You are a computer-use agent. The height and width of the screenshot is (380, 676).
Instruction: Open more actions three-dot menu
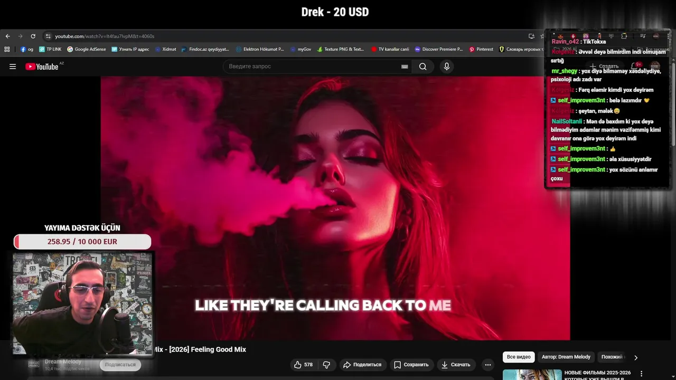(488, 365)
